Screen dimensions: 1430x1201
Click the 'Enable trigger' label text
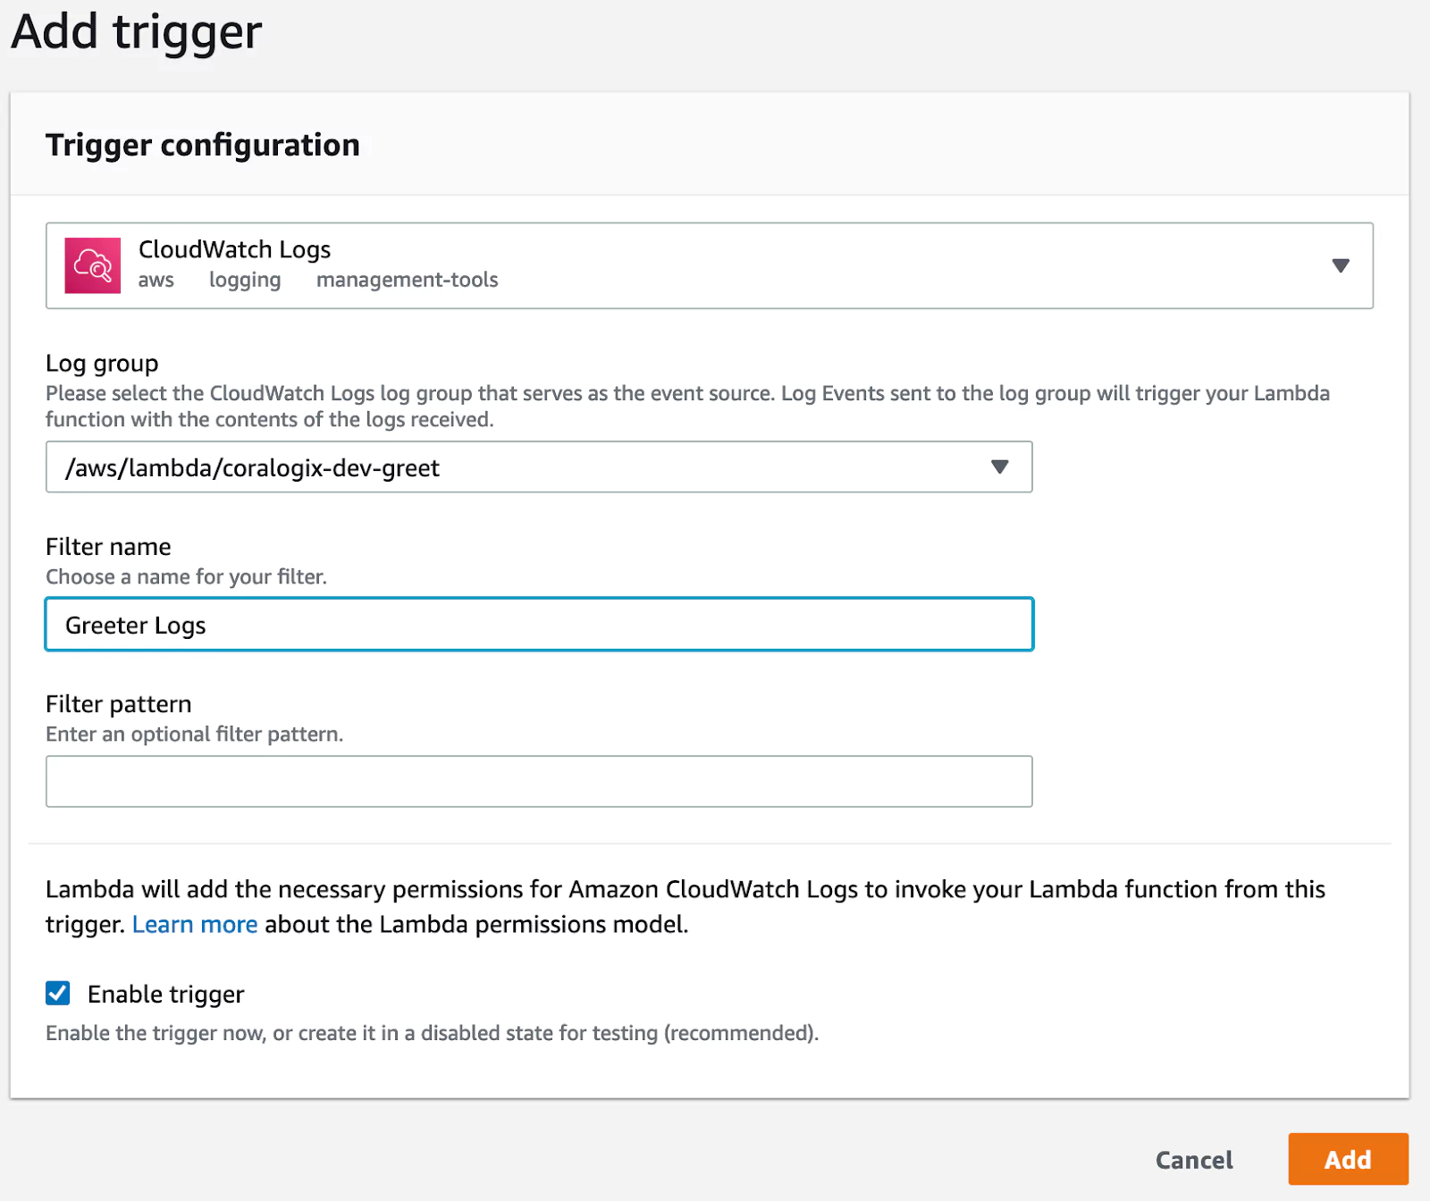(166, 994)
